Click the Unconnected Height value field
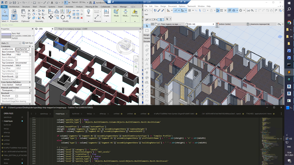 (x=23, y=65)
